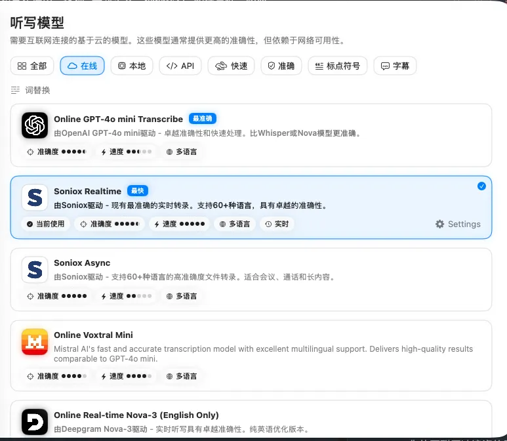
Task: Filter models by 快速
Action: tap(231, 66)
